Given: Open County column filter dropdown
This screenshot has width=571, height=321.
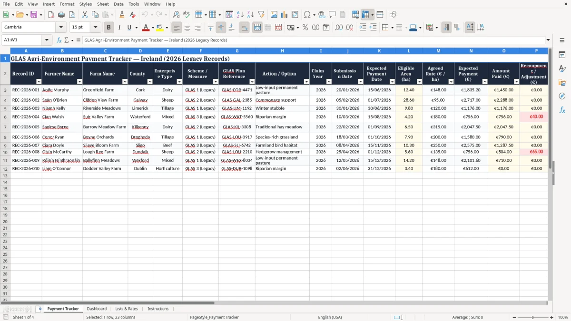Looking at the screenshot, I should point(150,82).
